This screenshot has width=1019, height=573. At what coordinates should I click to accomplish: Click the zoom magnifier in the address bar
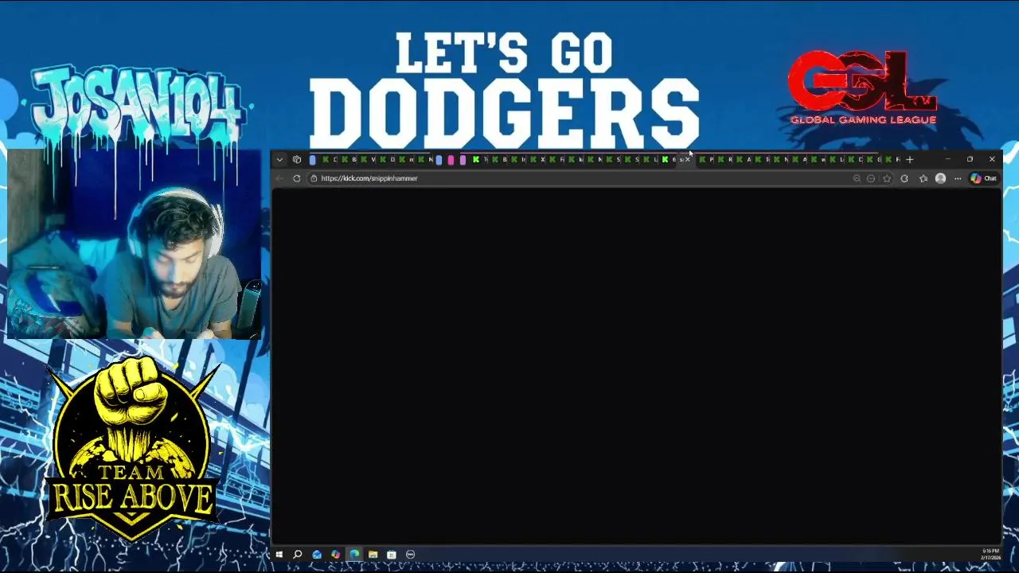coord(857,178)
